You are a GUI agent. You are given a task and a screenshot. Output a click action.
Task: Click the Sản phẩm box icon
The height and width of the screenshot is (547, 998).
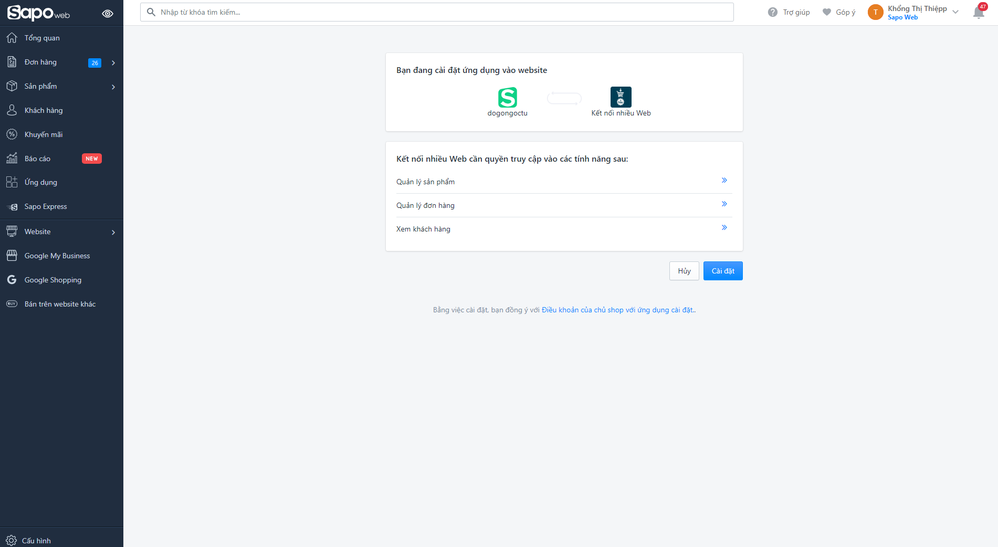12,86
